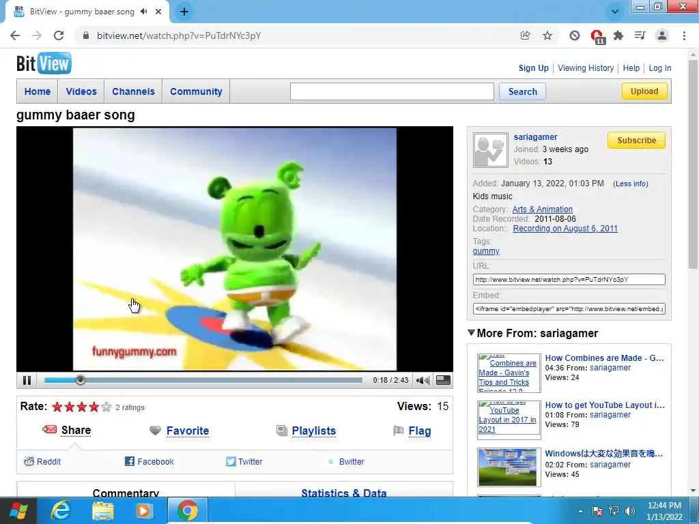Collapse details with Less info link
The image size is (699, 524).
630,184
